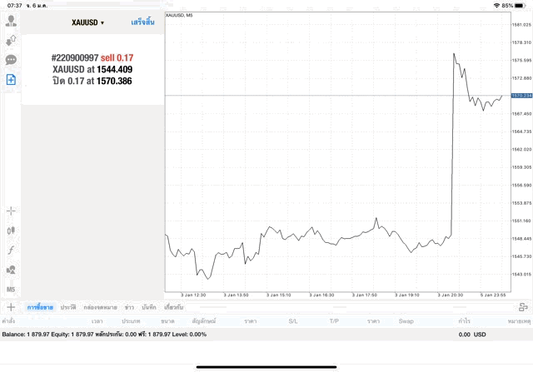533x372 pixels.
Task: Open the chat messages icon
Action: tap(11, 60)
